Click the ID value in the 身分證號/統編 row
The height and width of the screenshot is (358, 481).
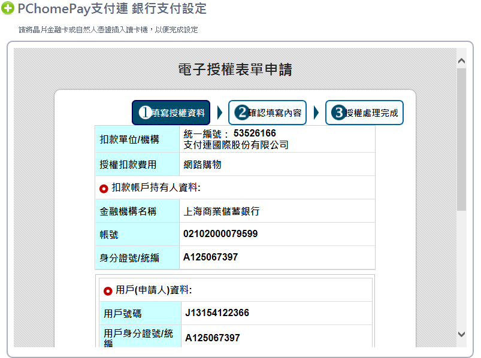(210, 257)
